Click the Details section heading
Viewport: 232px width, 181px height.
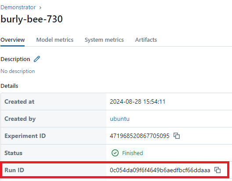[9, 86]
